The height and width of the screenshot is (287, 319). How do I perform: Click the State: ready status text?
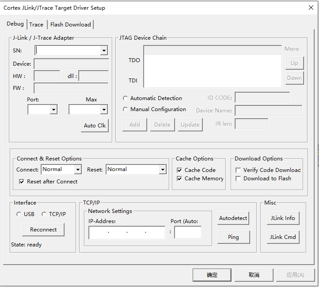pos(27,245)
